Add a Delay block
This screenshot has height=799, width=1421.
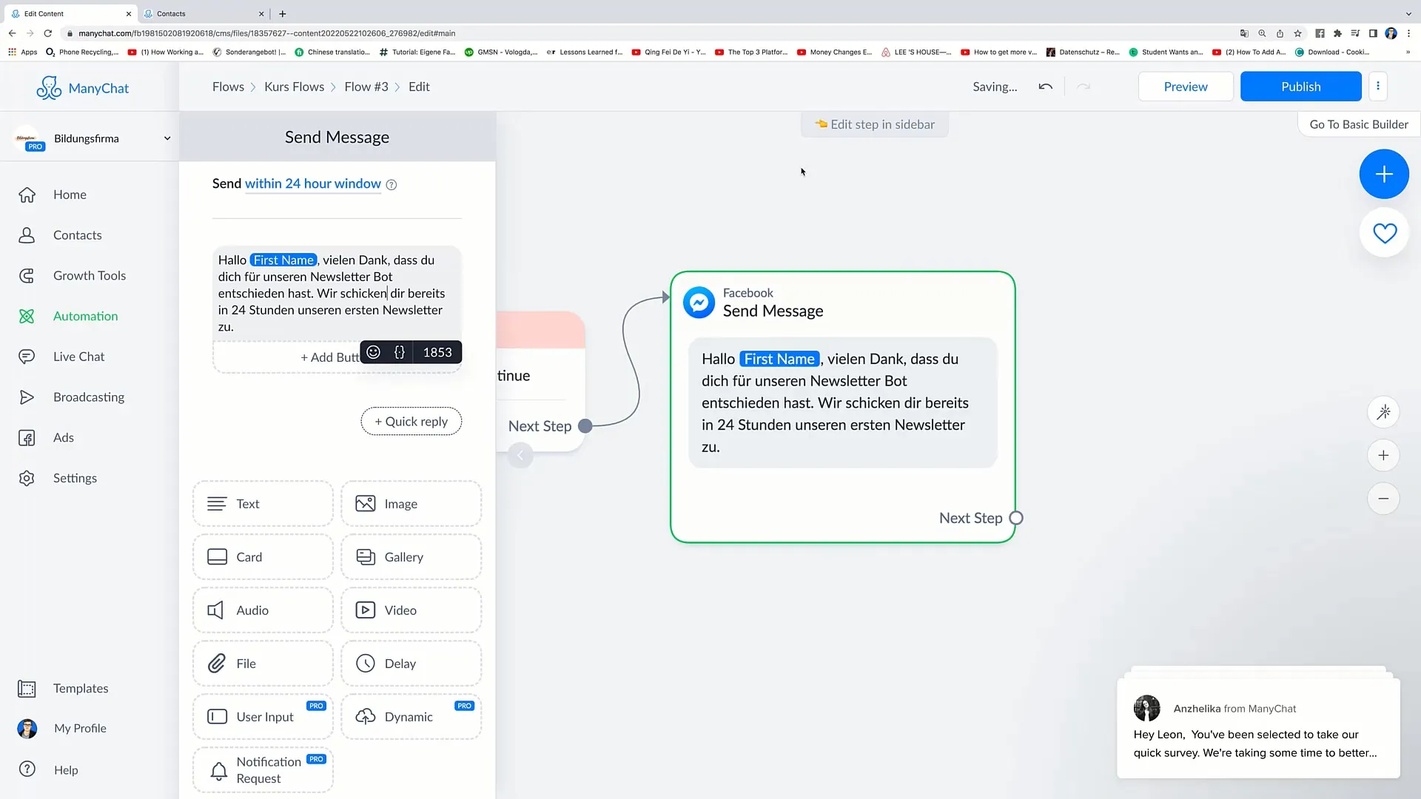pyautogui.click(x=411, y=664)
